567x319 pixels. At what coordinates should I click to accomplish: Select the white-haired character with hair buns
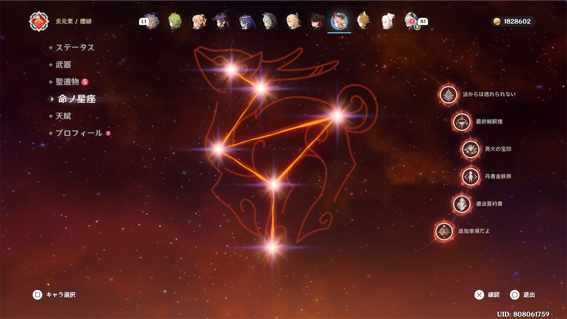click(x=387, y=21)
